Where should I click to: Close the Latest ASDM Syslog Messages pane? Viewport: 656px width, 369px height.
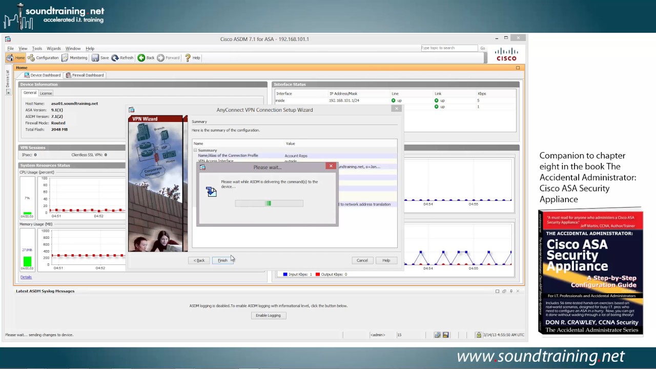pos(518,291)
